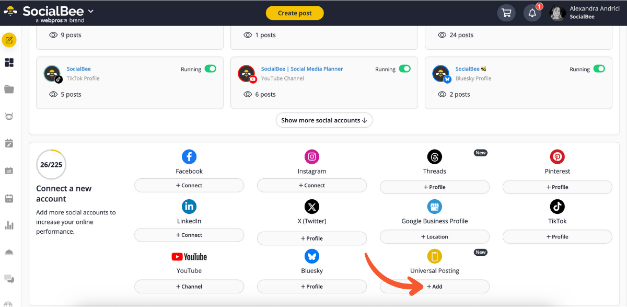
Task: Click the Facebook logo icon
Action: pos(189,156)
